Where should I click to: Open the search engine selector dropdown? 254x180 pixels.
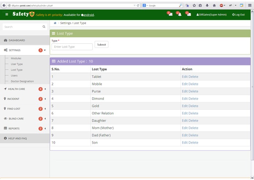pyautogui.click(x=145, y=5)
